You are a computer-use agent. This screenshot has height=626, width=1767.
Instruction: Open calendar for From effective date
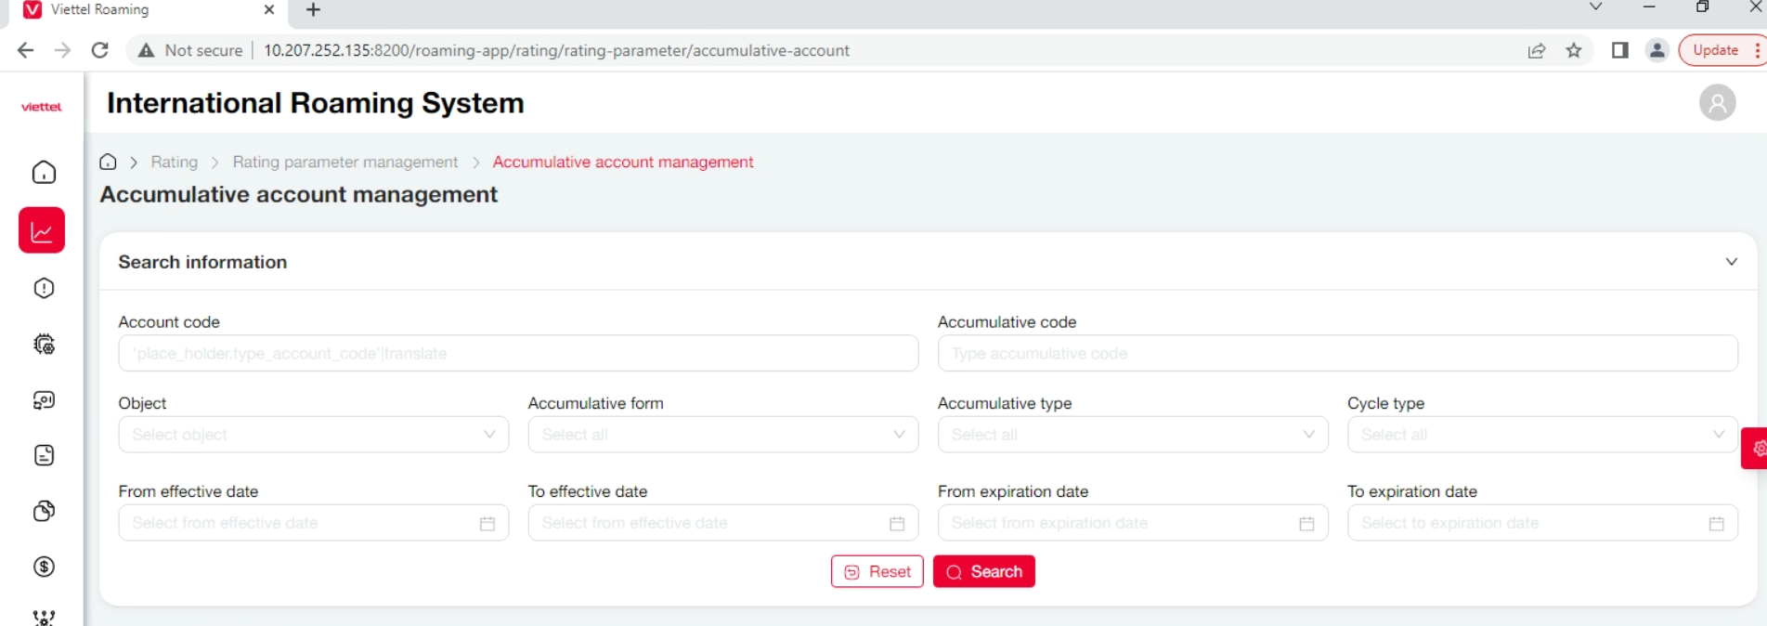click(x=487, y=524)
